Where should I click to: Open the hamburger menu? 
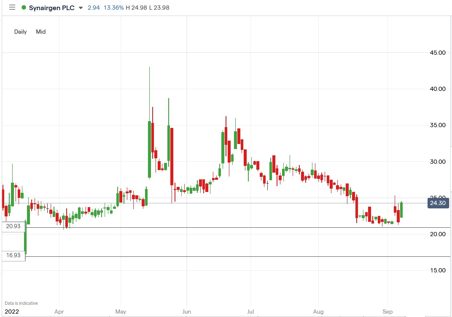click(x=12, y=7)
